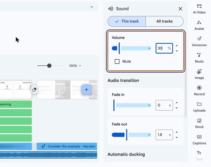Close the Sound panel
211x167 pixels.
click(x=180, y=9)
